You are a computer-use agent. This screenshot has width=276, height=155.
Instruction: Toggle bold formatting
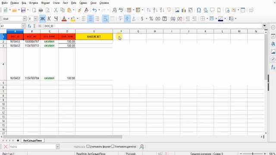42,19
